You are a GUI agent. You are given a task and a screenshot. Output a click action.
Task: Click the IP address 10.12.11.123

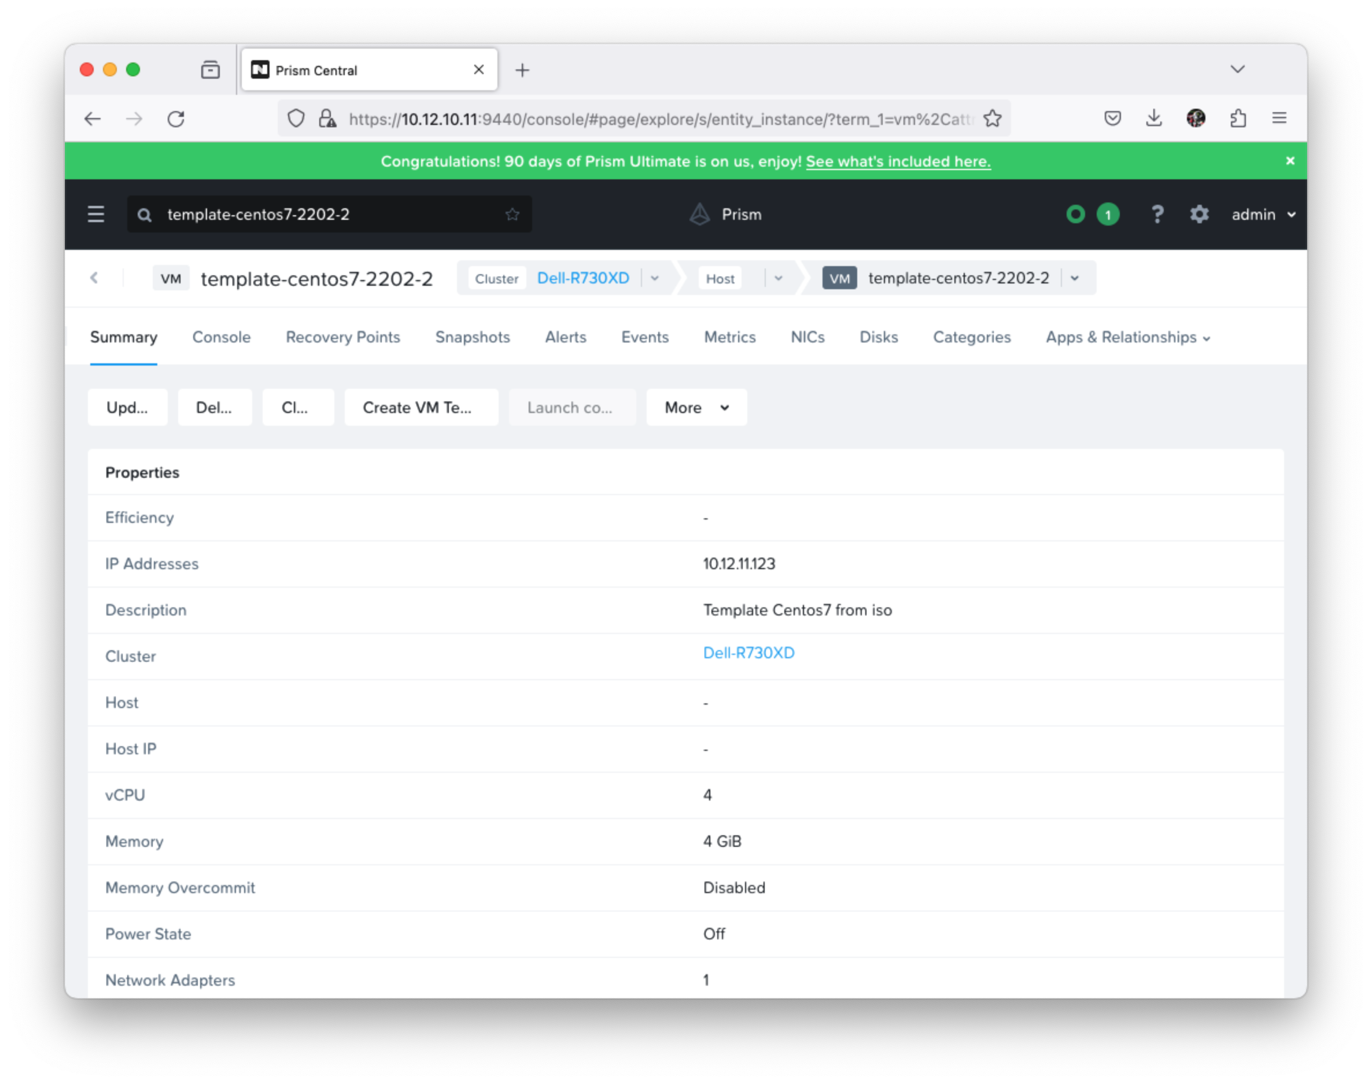739,564
